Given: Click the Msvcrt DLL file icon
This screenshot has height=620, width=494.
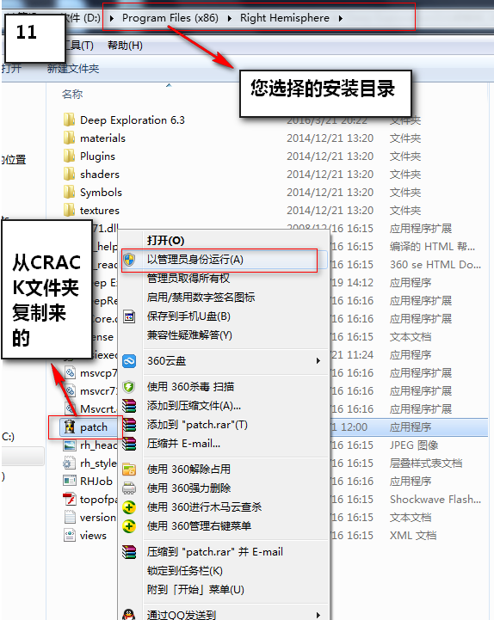Looking at the screenshot, I should (70, 408).
